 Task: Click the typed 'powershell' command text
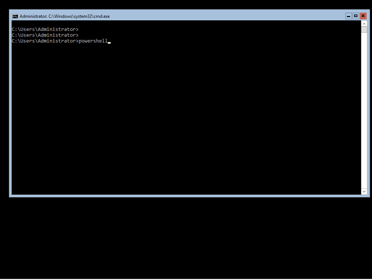[93, 41]
